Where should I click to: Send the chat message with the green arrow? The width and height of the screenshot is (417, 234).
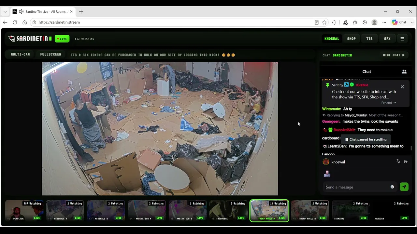click(x=404, y=187)
